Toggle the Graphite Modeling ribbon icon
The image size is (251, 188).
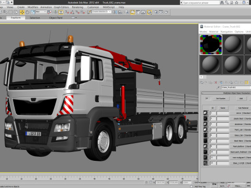[x=133, y=12]
